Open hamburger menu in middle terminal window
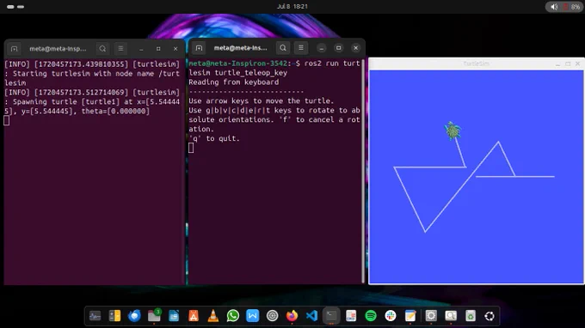Image resolution: width=585 pixels, height=328 pixels. point(301,48)
